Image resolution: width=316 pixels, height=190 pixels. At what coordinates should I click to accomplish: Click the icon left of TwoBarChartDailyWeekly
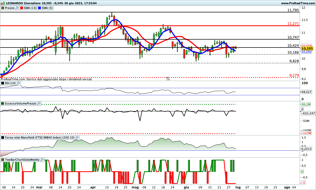pos(3,160)
